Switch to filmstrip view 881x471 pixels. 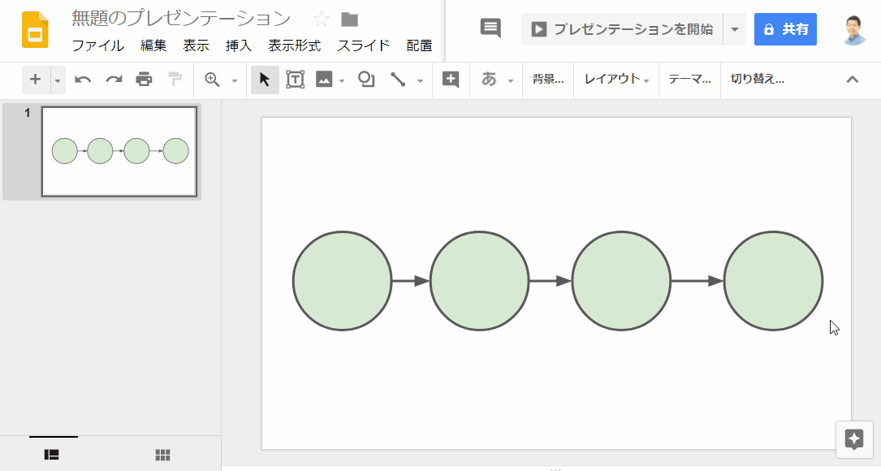52,455
